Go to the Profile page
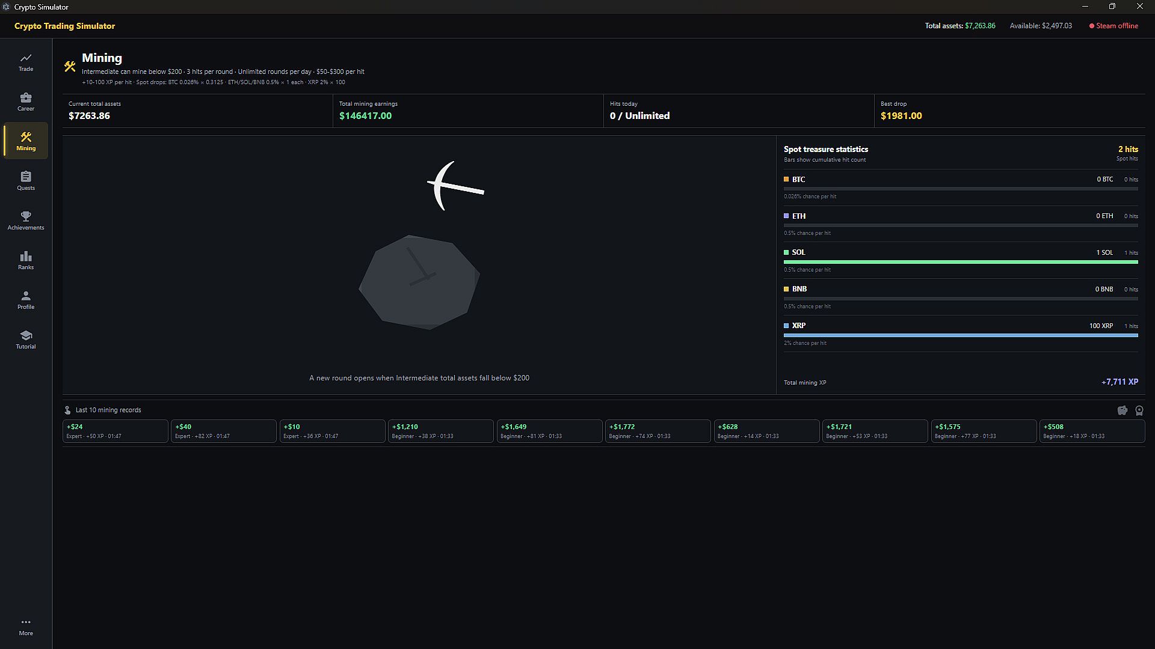 (x=26, y=300)
